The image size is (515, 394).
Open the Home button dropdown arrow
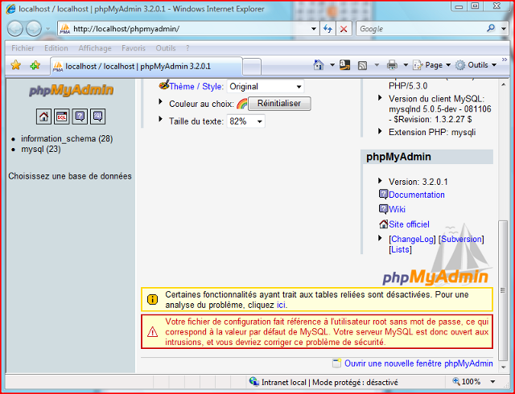click(332, 65)
